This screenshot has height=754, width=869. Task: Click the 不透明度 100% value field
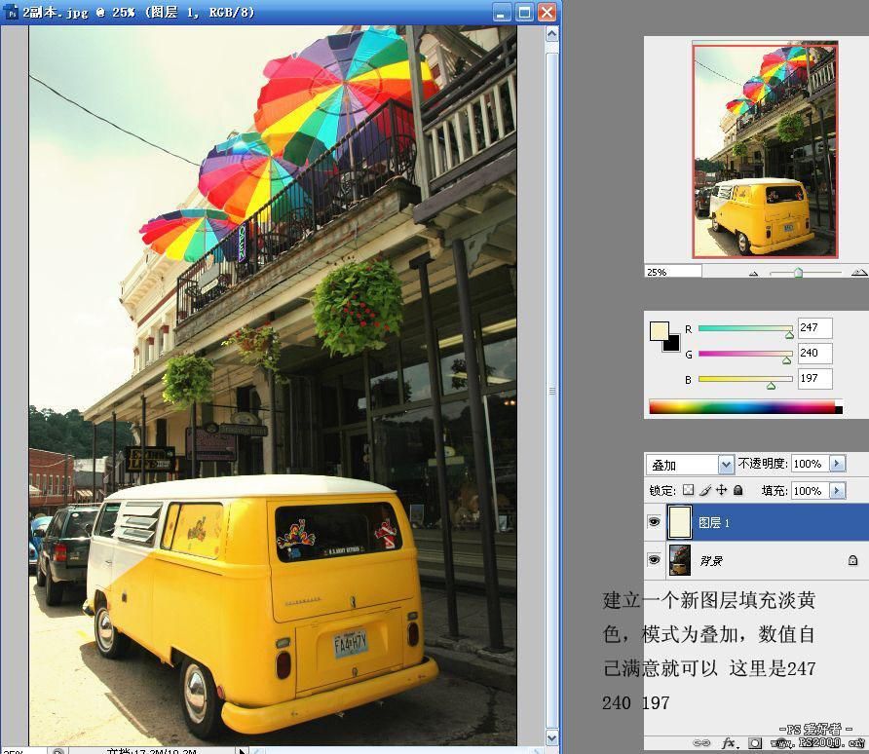coord(810,463)
